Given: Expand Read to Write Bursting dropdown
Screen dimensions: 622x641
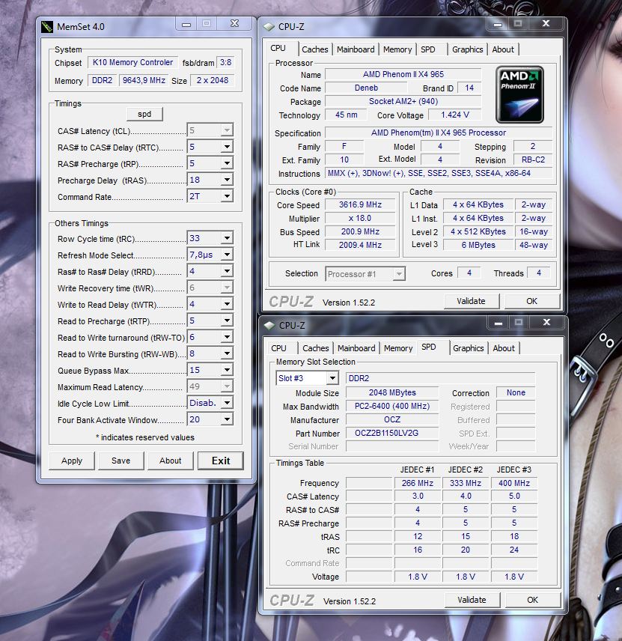Looking at the screenshot, I should point(227,353).
